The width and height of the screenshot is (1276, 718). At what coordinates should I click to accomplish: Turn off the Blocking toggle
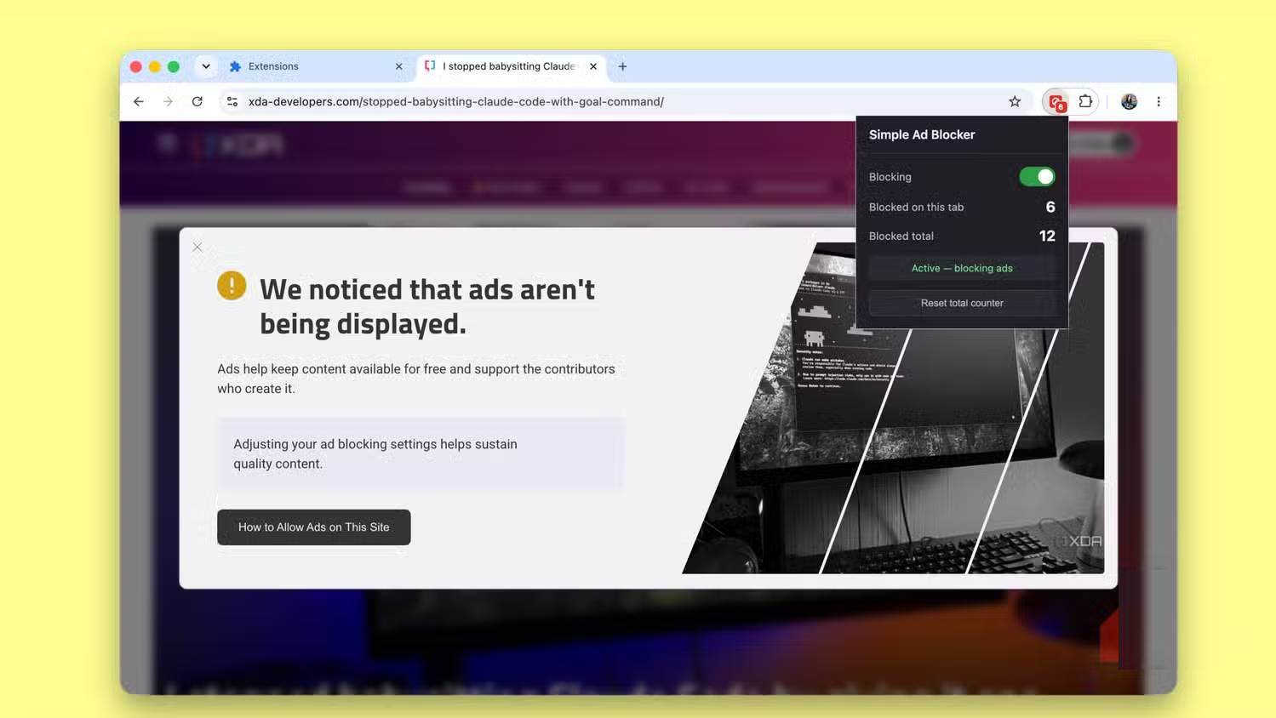(x=1037, y=176)
